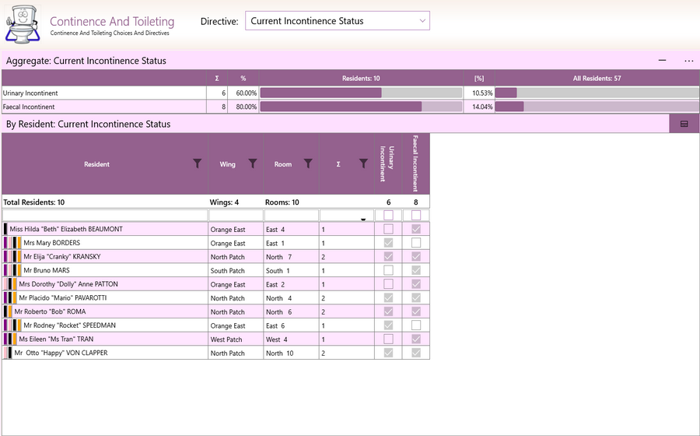Viewport: 700px width, 436px height.
Task: Select resident Mr Elija Cranky KRANSKY
Action: click(x=62, y=256)
